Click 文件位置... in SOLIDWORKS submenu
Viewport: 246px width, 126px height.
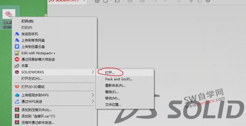pyautogui.click(x=113, y=104)
